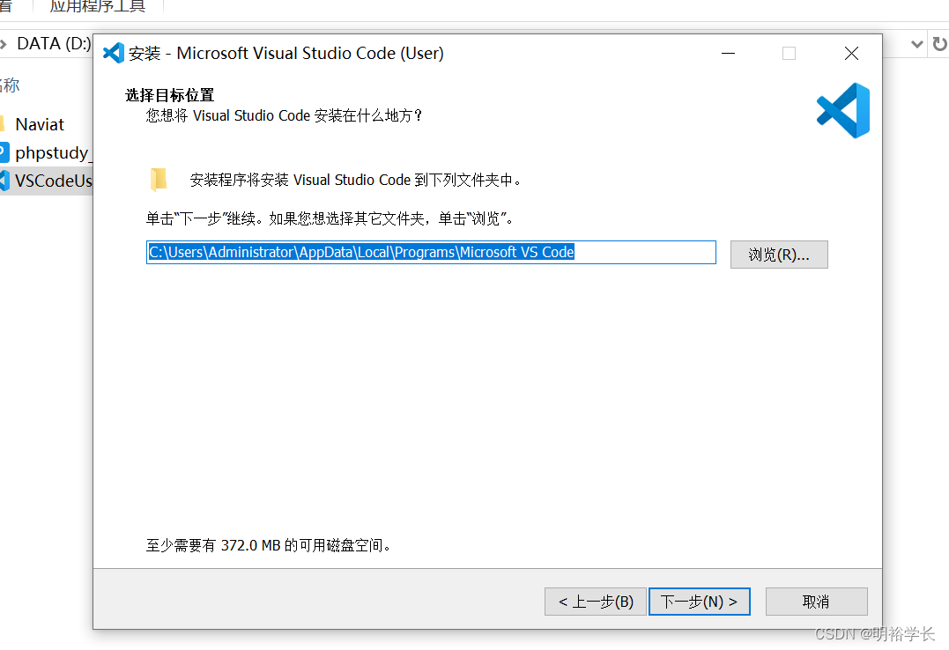Minimize the VS Code setup window
The width and height of the screenshot is (949, 650).
pyautogui.click(x=728, y=53)
